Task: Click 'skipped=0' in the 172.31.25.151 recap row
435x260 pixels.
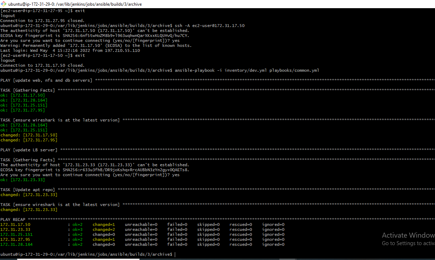Action: [x=209, y=234]
